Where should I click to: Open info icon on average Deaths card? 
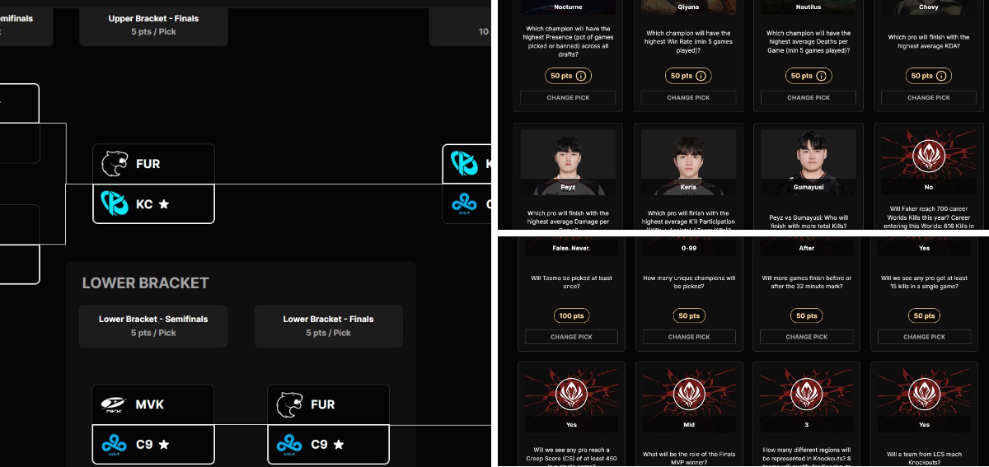[x=821, y=76]
